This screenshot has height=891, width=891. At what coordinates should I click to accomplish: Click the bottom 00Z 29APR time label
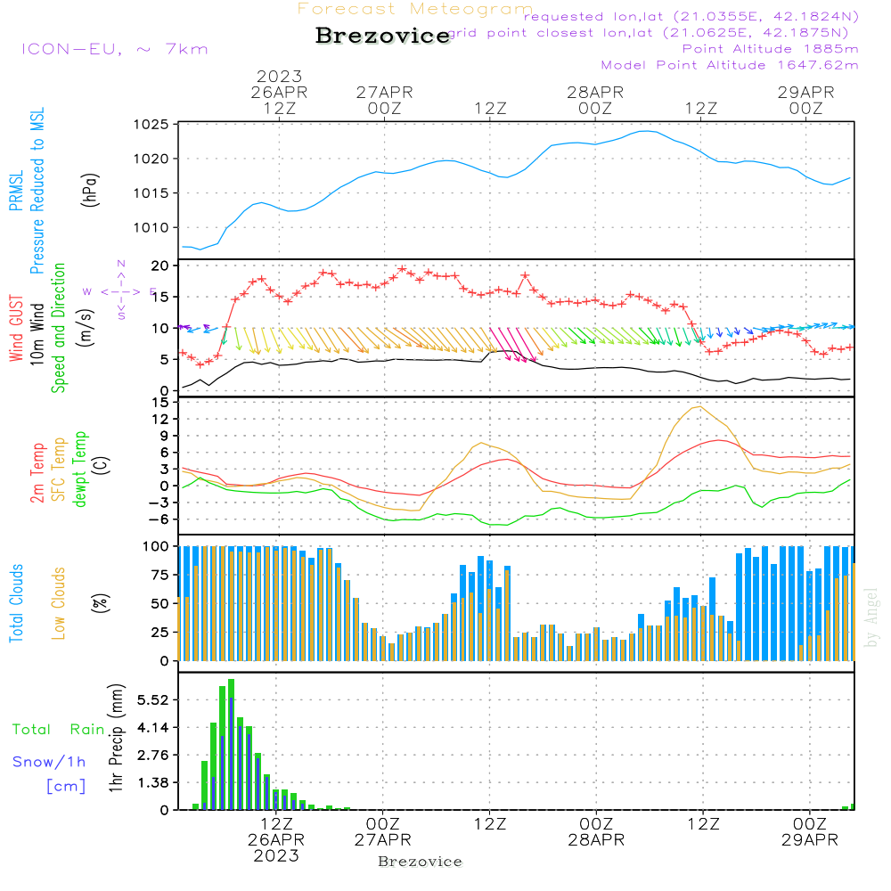809,831
